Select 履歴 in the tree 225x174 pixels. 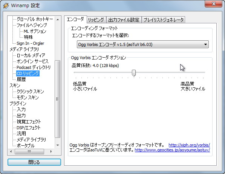pos(21,79)
